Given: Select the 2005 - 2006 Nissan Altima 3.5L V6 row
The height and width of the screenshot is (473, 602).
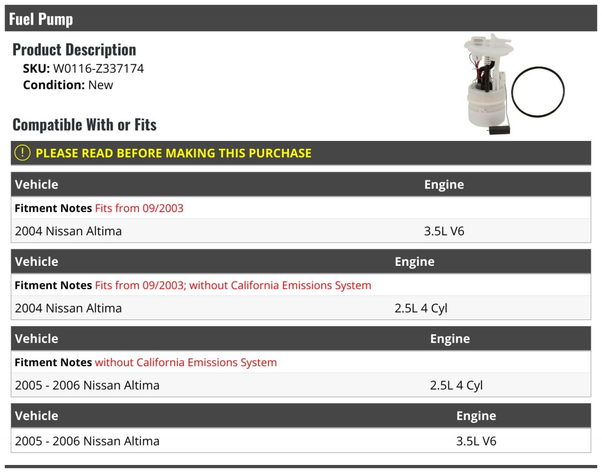Looking at the screenshot, I should click(301, 441).
